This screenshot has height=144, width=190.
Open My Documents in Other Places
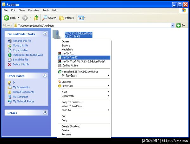pyautogui.click(x=21, y=87)
